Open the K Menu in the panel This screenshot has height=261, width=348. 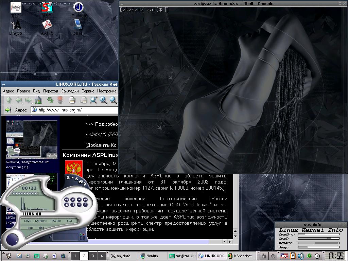(9, 256)
